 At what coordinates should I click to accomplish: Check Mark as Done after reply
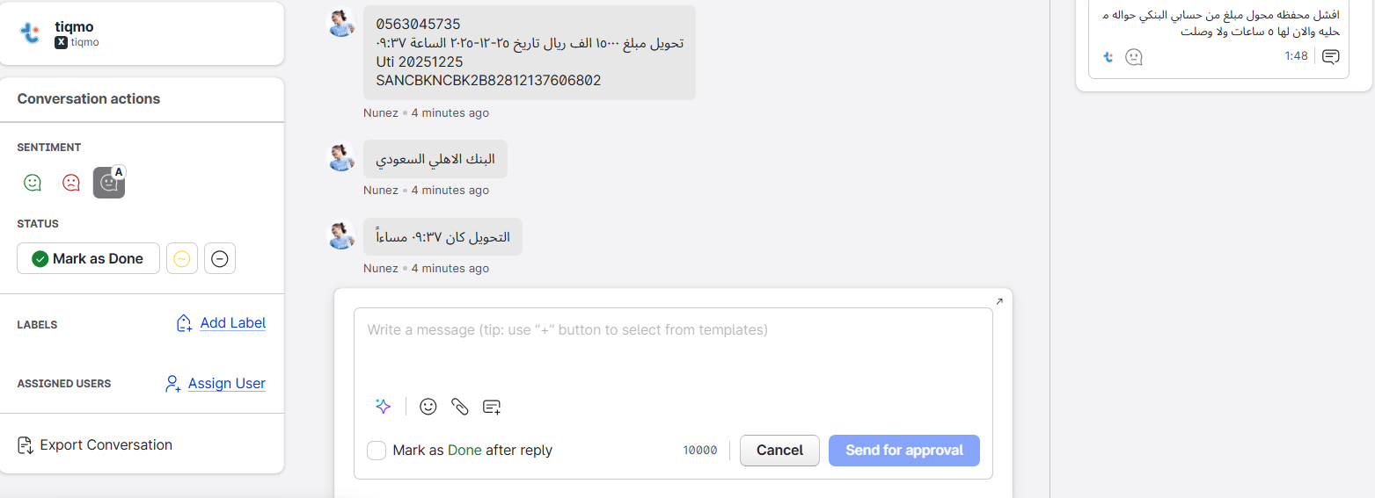click(377, 451)
